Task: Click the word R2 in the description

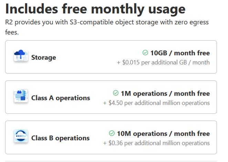Action: [9, 22]
